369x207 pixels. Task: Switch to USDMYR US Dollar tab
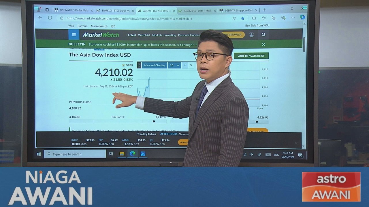click(x=74, y=10)
